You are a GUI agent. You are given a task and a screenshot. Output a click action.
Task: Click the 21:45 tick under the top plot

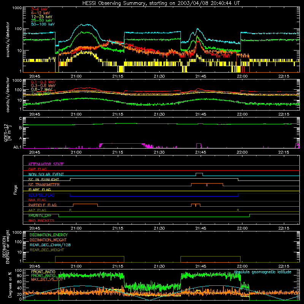tap(201, 76)
